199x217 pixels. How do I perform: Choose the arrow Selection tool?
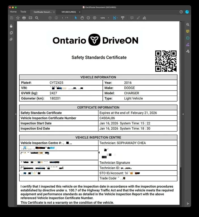[76, 18]
